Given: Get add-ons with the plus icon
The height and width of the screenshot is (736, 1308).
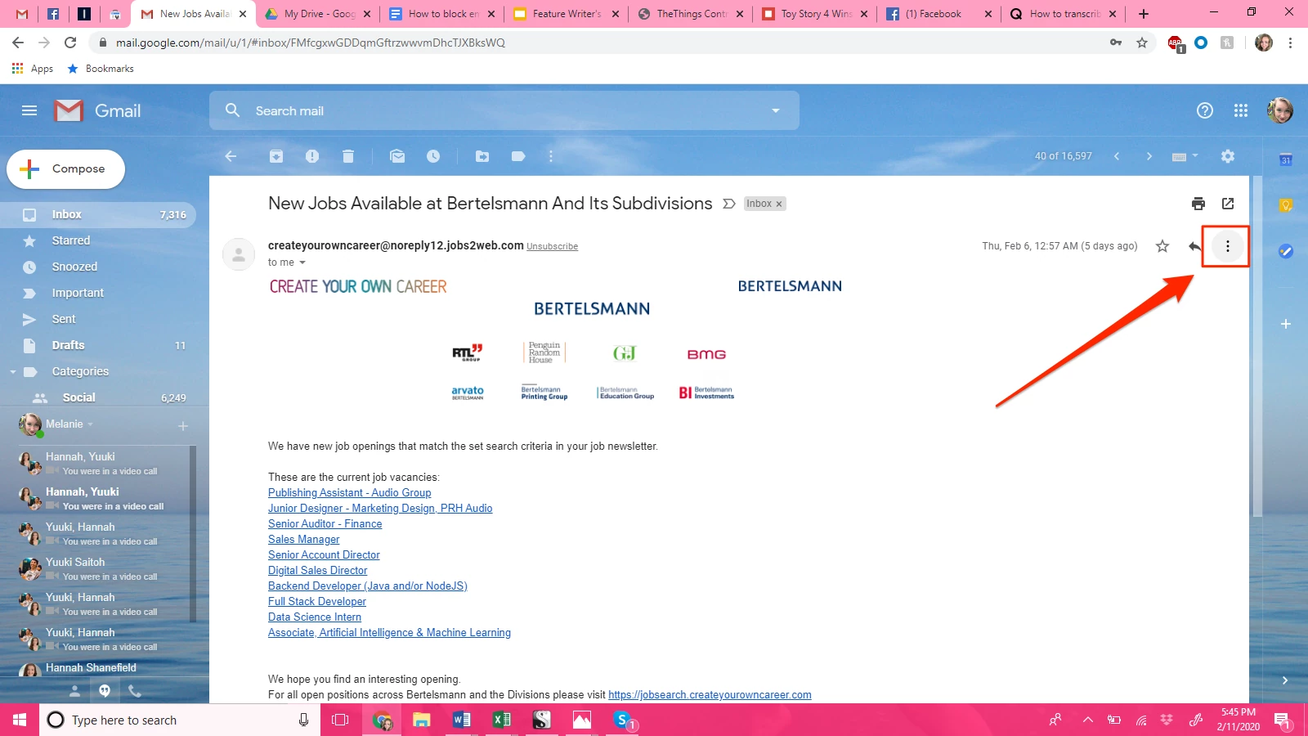Looking at the screenshot, I should 1286,324.
